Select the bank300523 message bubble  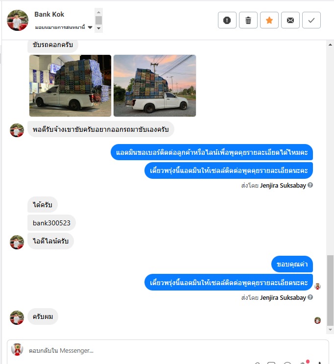pyautogui.click(x=51, y=223)
